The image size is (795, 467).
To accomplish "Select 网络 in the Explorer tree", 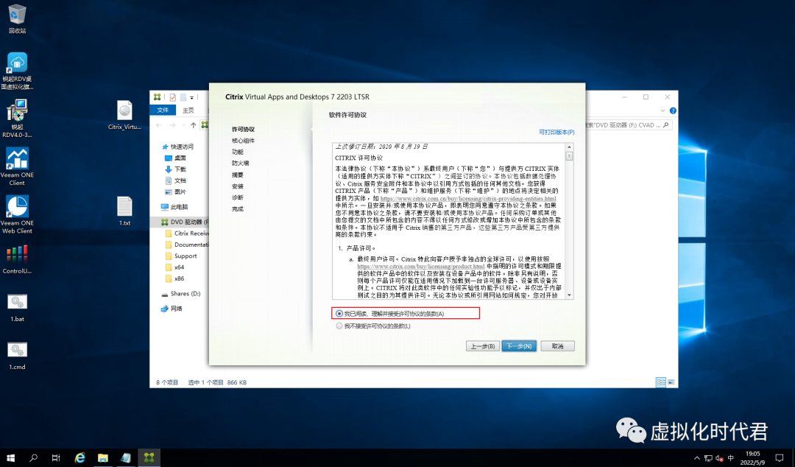I will [x=176, y=309].
